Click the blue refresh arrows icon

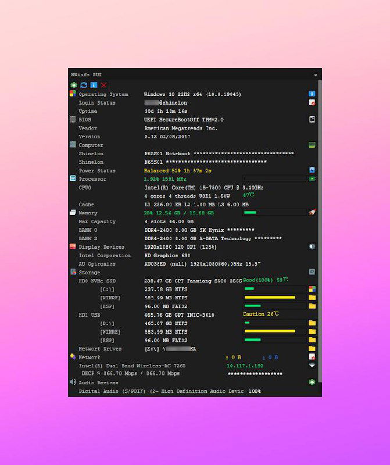84,85
